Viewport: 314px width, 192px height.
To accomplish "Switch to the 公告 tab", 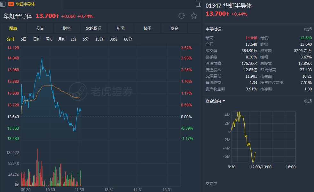I will click(x=40, y=28).
